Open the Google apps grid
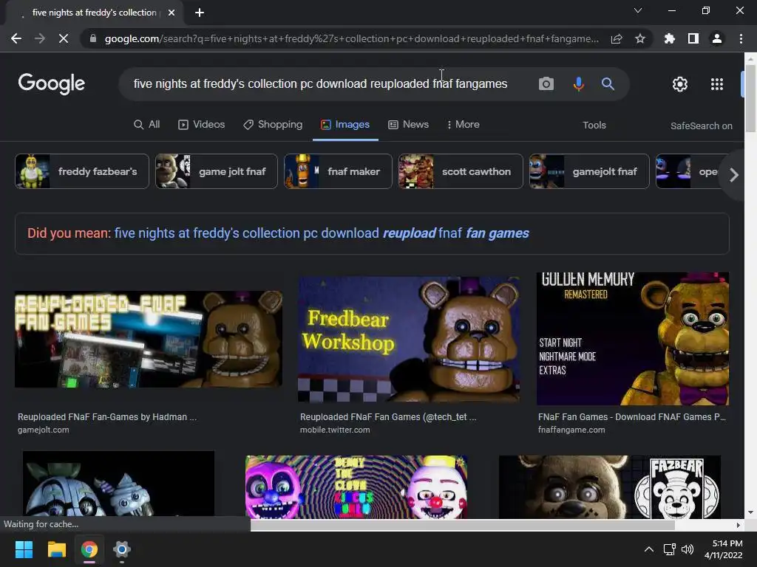757x567 pixels. (717, 84)
